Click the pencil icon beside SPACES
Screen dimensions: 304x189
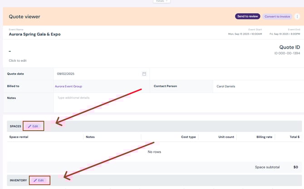coord(30,126)
